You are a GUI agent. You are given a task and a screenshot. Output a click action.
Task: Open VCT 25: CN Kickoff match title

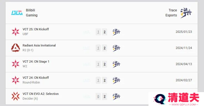click(36, 29)
